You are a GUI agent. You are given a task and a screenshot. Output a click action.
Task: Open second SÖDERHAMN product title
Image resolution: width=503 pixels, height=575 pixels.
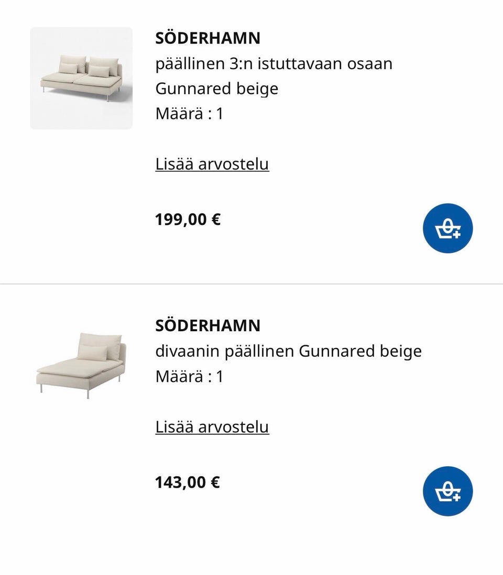coord(208,325)
